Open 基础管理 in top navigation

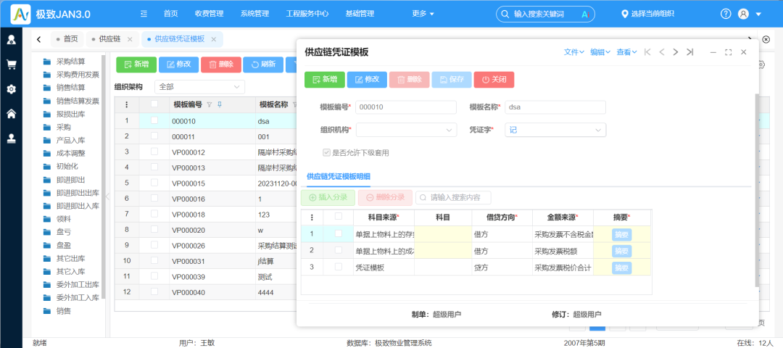[360, 14]
